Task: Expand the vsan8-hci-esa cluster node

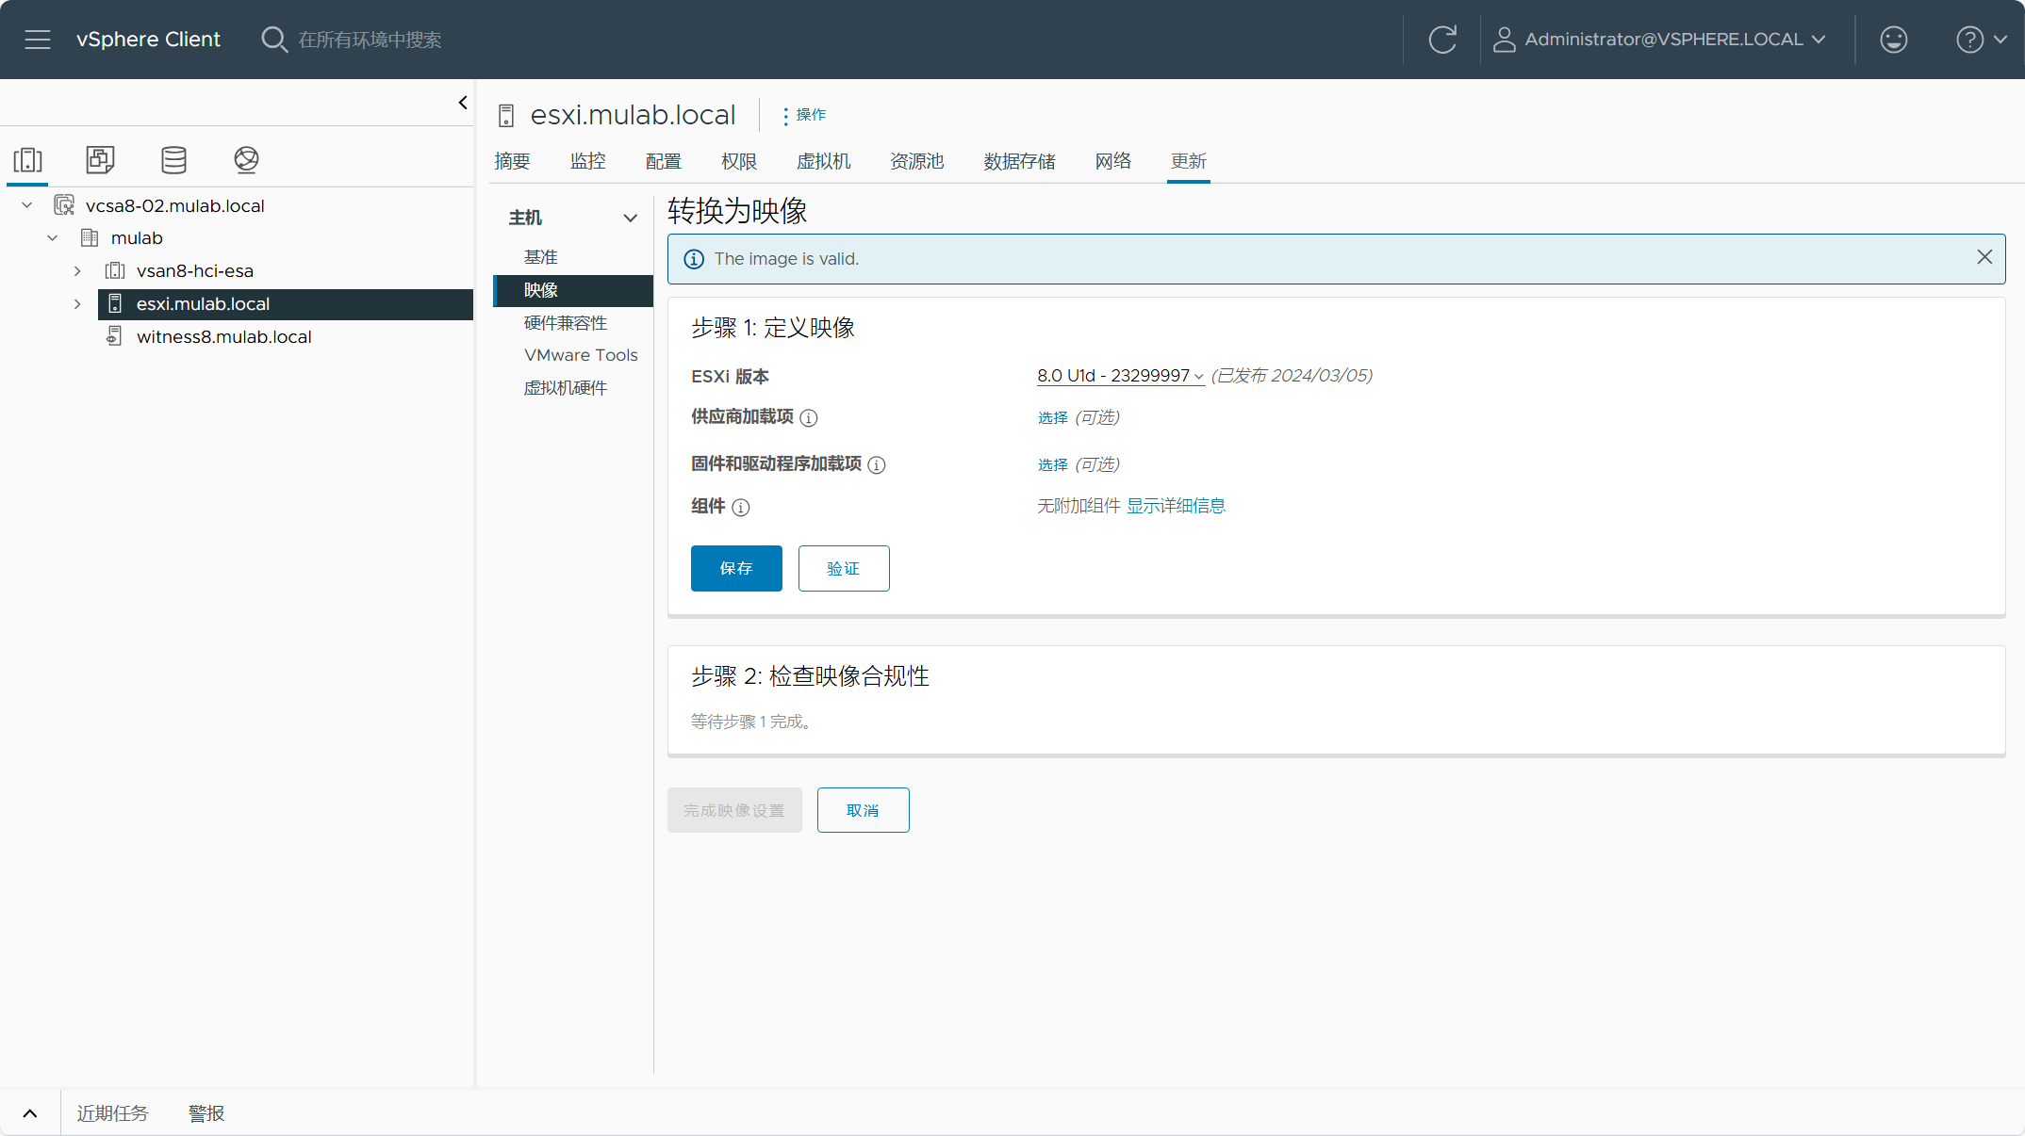Action: pyautogui.click(x=77, y=271)
